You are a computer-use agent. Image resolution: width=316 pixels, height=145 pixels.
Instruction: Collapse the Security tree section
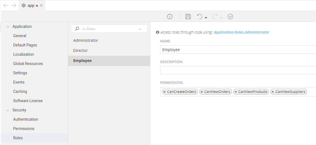8,110
